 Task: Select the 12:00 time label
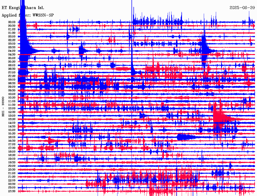coord(12,108)
